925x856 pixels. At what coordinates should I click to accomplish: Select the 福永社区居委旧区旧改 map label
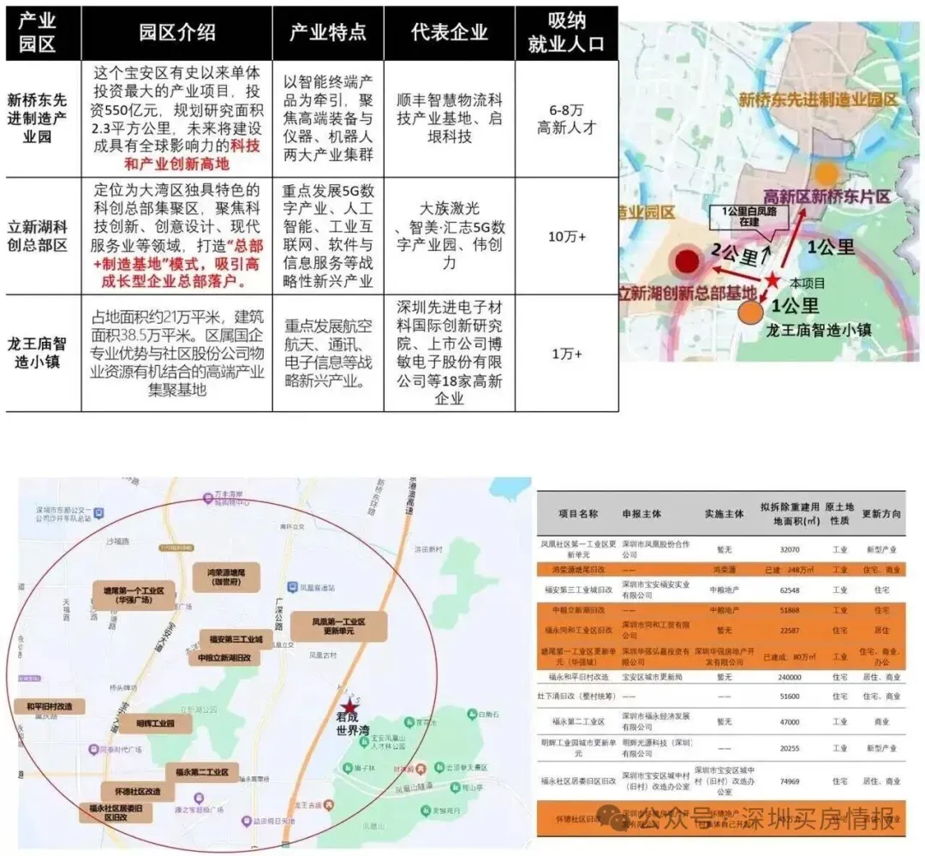click(x=116, y=813)
